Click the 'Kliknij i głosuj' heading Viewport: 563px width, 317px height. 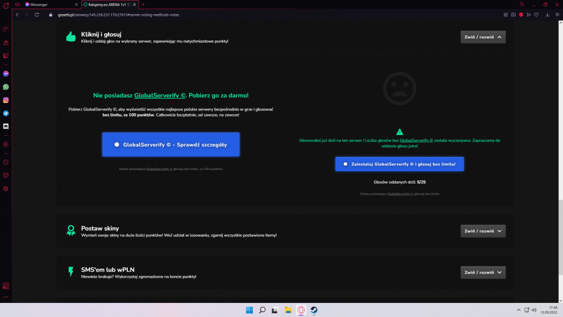[101, 34]
